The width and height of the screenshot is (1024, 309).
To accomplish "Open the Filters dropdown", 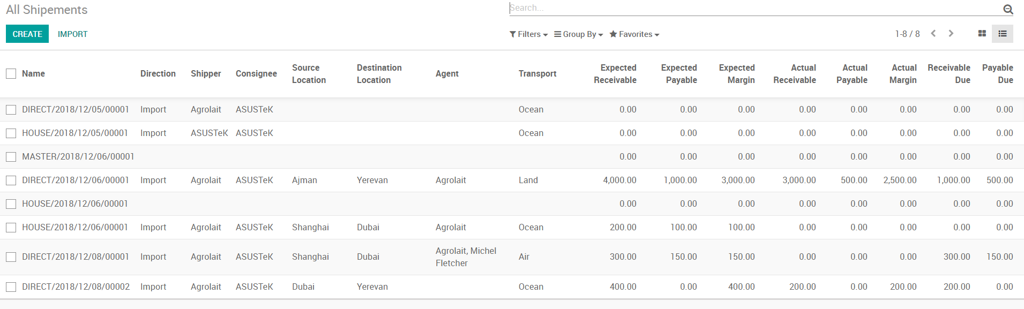I will [528, 34].
